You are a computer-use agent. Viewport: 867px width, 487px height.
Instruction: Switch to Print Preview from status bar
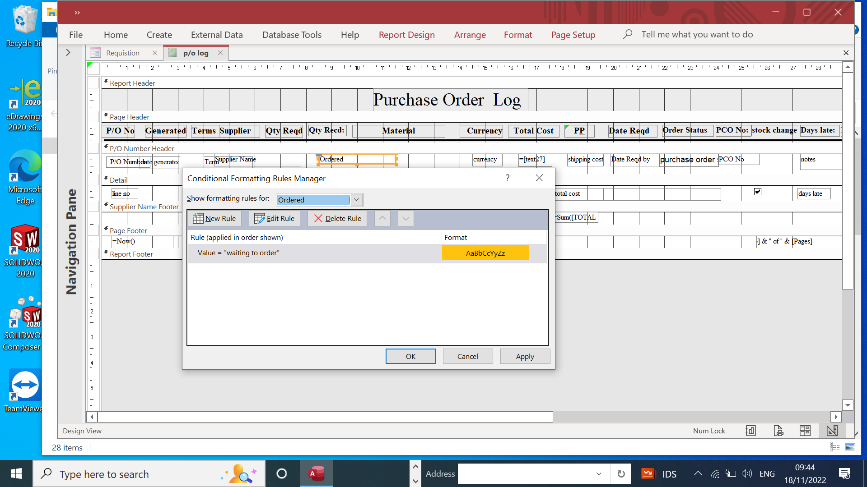[x=778, y=431]
